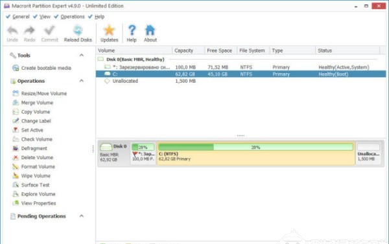The width and height of the screenshot is (389, 244).
Task: Toggle the General menu checkmark
Action: 8,17
